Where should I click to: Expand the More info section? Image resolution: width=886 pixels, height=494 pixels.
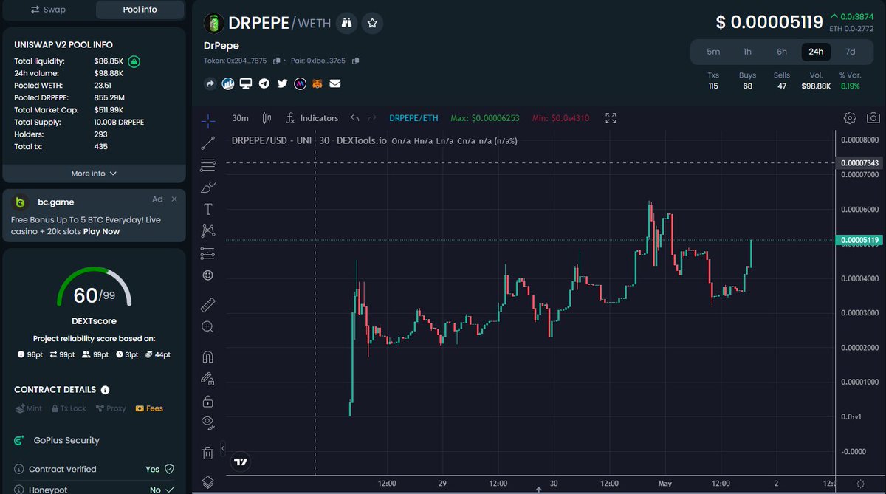[x=94, y=174]
